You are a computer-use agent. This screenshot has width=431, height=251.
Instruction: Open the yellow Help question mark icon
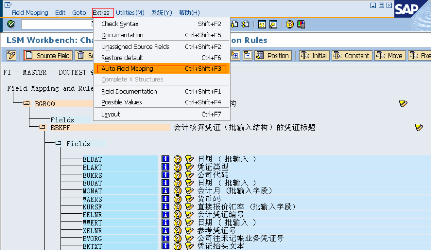click(290, 24)
